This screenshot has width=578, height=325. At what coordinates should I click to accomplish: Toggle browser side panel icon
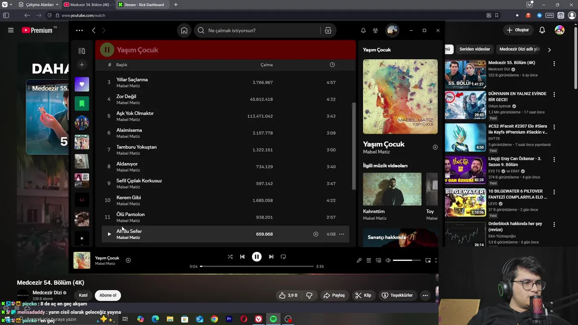click(6, 15)
